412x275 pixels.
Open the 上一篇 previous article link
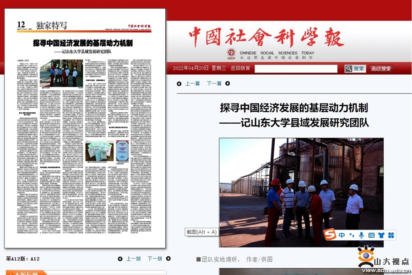193,84
